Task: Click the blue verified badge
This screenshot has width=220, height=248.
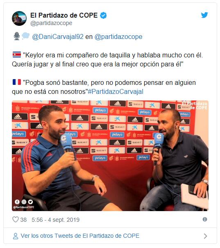Action: click(103, 16)
